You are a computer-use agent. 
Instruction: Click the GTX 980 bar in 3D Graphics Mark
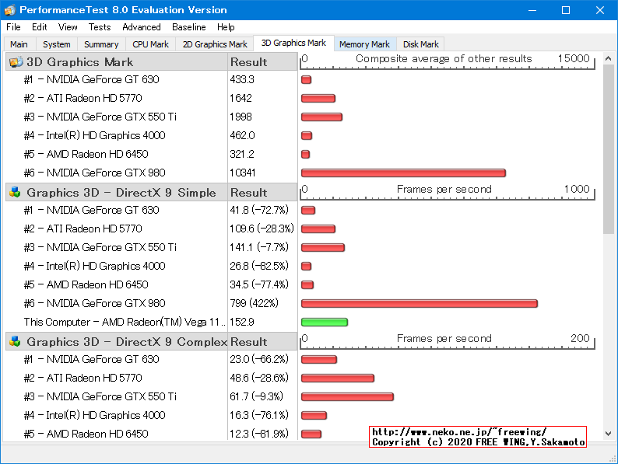tap(403, 173)
